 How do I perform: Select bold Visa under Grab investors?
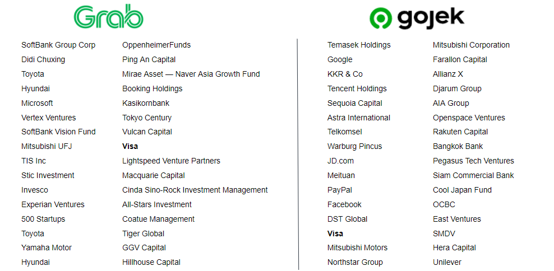tap(130, 146)
